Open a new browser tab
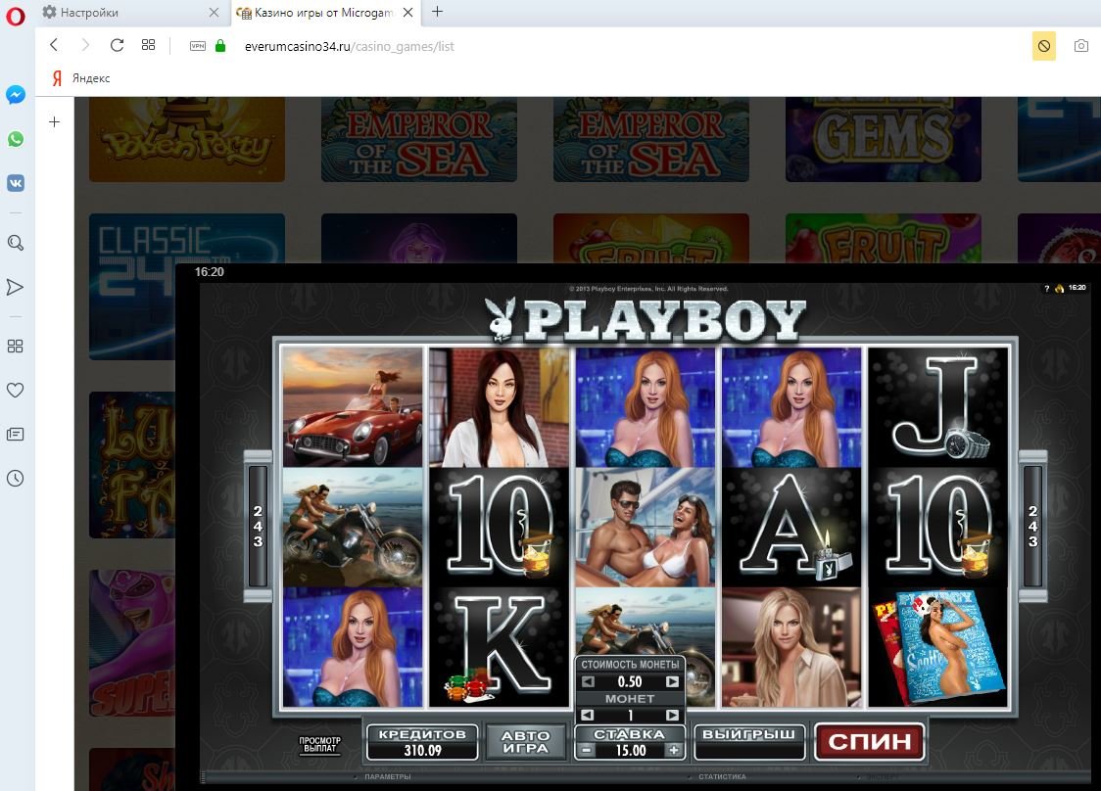The width and height of the screenshot is (1101, 791). 437,12
